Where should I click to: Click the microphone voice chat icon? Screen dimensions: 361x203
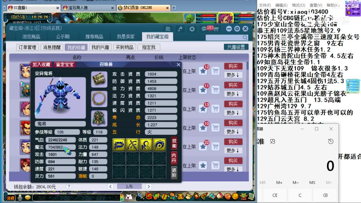tap(20, 198)
